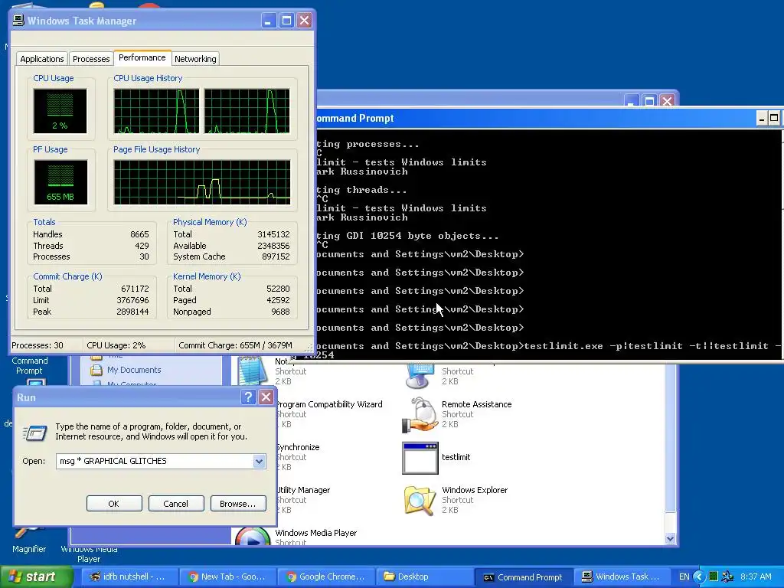Select the Windows Media Player shortcut icon in Explorer

253,537
